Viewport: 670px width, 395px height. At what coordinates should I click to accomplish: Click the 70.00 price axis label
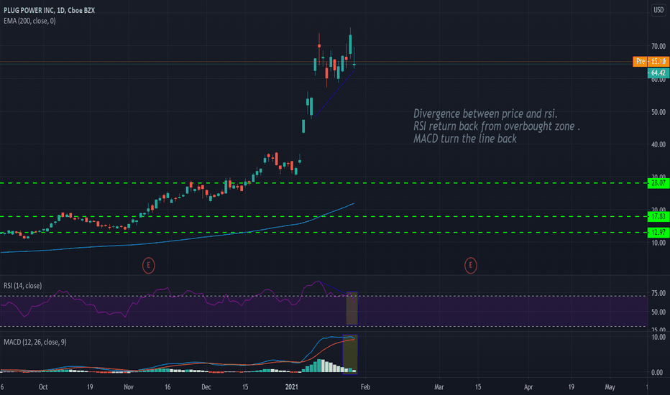point(658,46)
